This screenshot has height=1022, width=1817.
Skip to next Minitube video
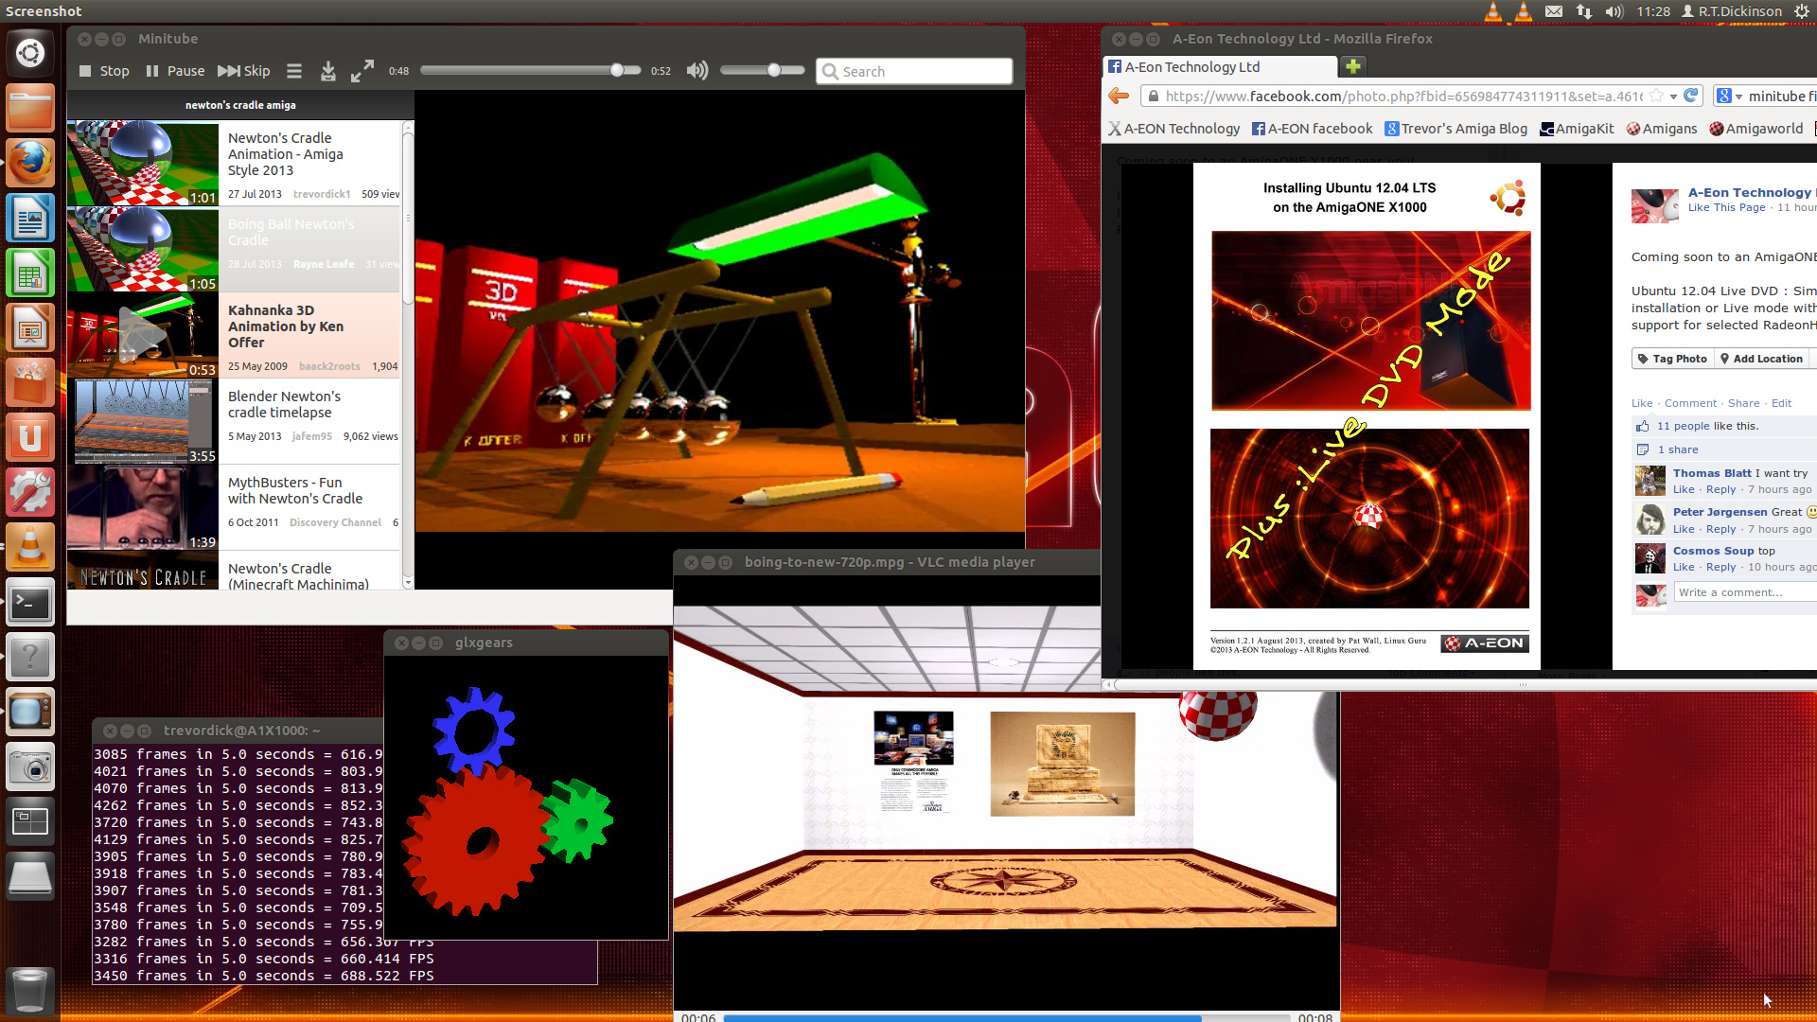(x=243, y=71)
